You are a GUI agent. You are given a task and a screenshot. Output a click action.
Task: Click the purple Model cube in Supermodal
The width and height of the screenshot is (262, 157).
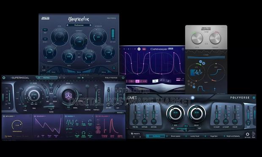(x=68, y=96)
